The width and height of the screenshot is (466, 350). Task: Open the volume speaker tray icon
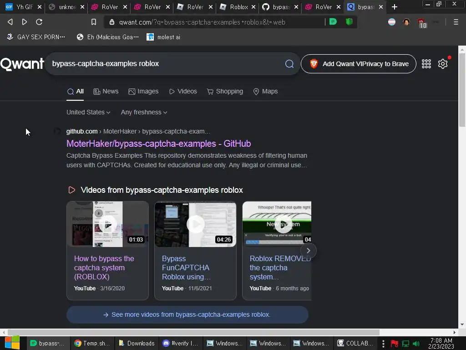coord(416,344)
